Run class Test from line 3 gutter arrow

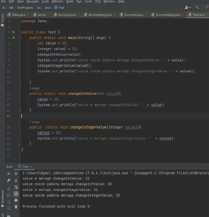coord(14,32)
